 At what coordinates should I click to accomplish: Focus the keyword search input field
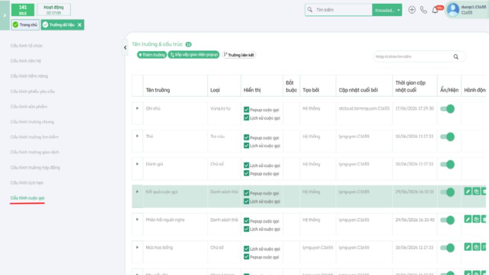(x=412, y=57)
